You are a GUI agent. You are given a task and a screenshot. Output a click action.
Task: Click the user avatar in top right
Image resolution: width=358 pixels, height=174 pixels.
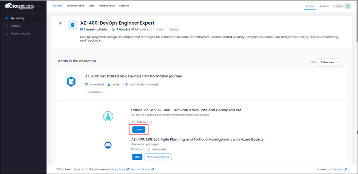(x=348, y=6)
